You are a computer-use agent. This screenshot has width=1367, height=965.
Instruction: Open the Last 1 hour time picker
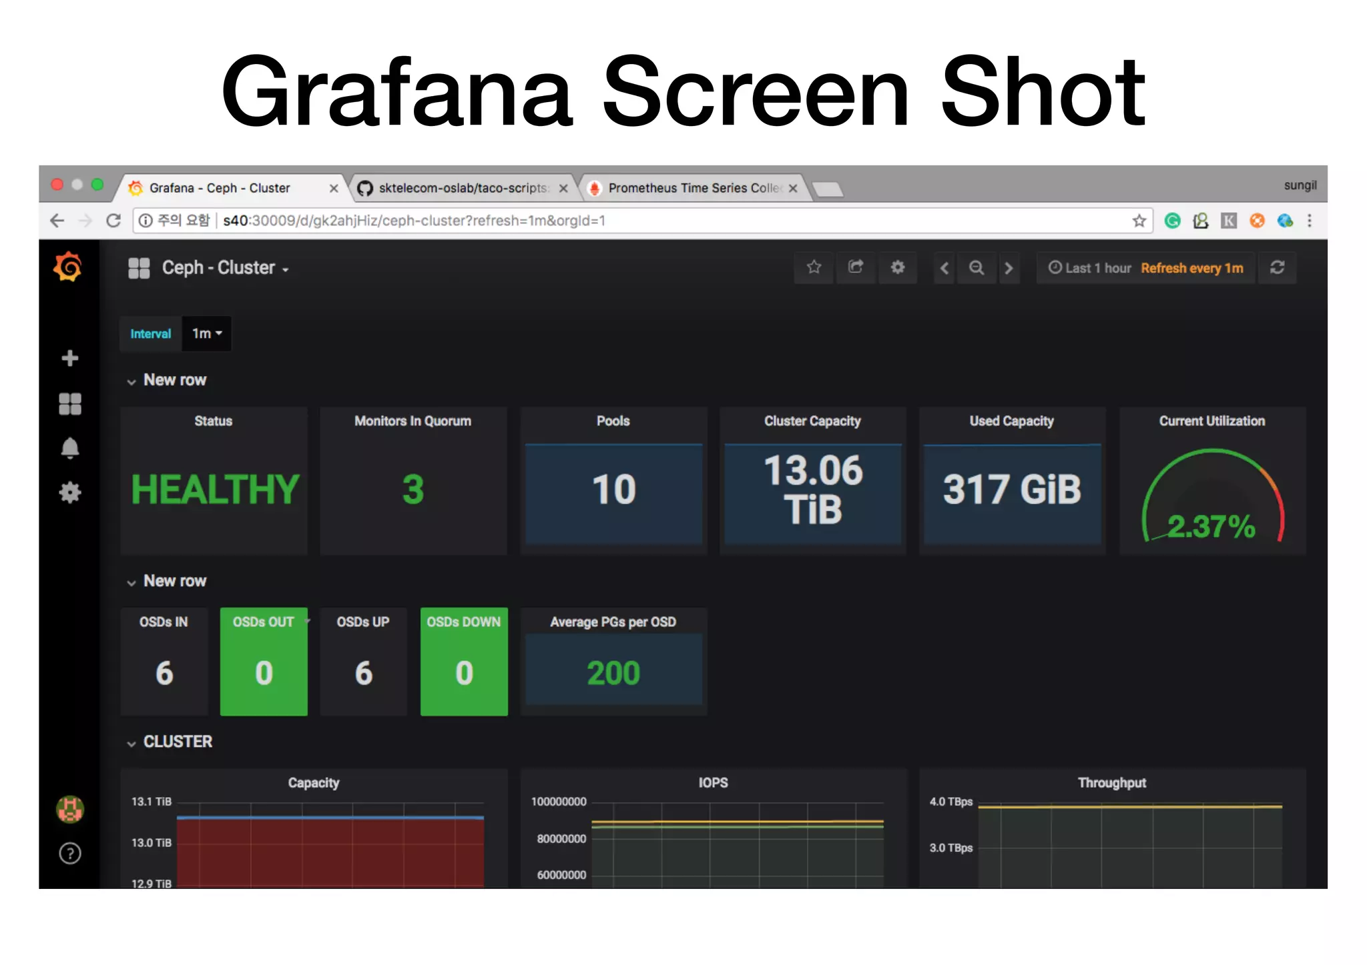pos(1089,268)
